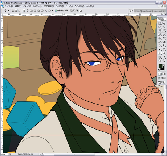The image size is (167, 156).
Task: Open the ウィンドウ (Window) menu
Action: 79,6
